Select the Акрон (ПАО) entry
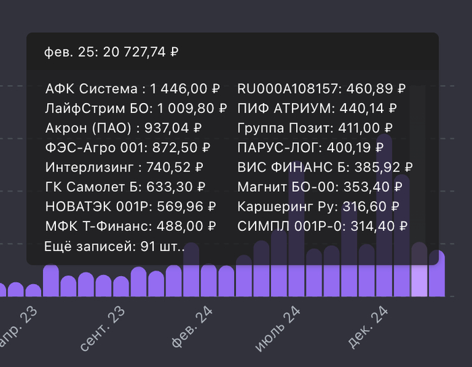This screenshot has width=472, height=367. 124,128
